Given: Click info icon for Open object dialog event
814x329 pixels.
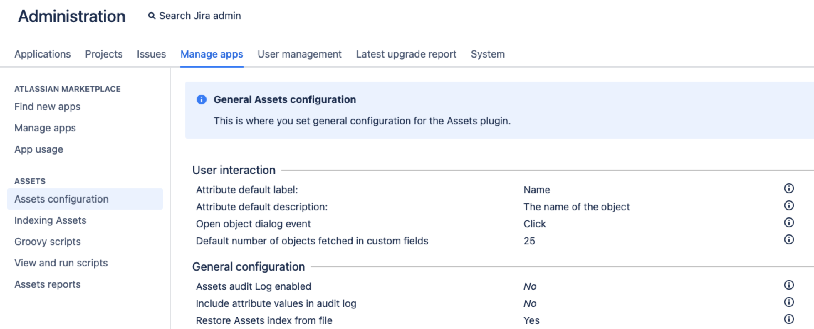Looking at the screenshot, I should pyautogui.click(x=789, y=222).
